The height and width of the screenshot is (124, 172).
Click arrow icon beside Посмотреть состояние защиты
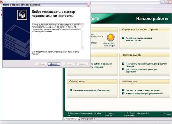(123, 90)
